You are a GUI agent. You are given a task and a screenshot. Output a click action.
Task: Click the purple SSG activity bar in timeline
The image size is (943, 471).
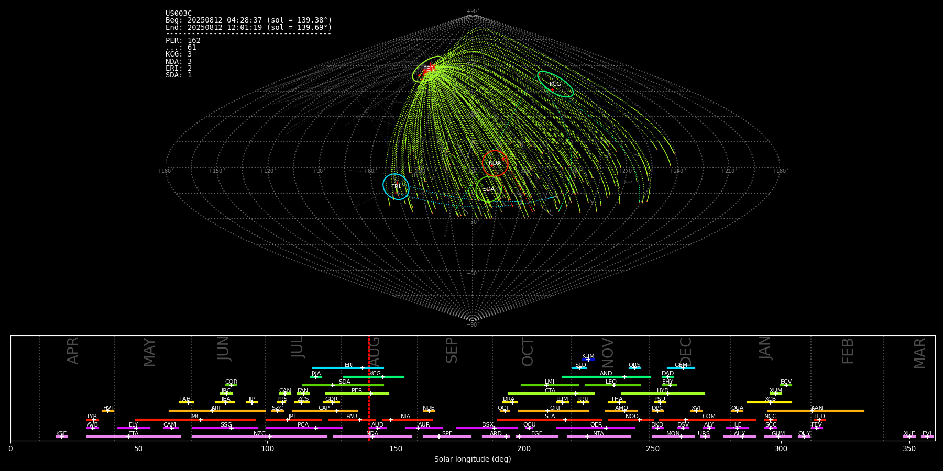(225, 428)
